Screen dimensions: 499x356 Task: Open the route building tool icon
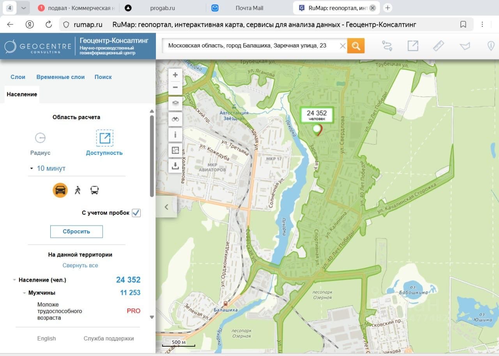pos(387,46)
